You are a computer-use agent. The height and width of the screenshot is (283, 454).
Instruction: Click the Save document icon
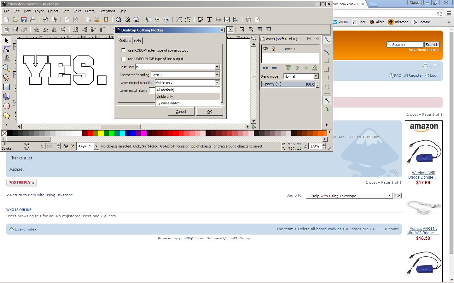coord(24,19)
